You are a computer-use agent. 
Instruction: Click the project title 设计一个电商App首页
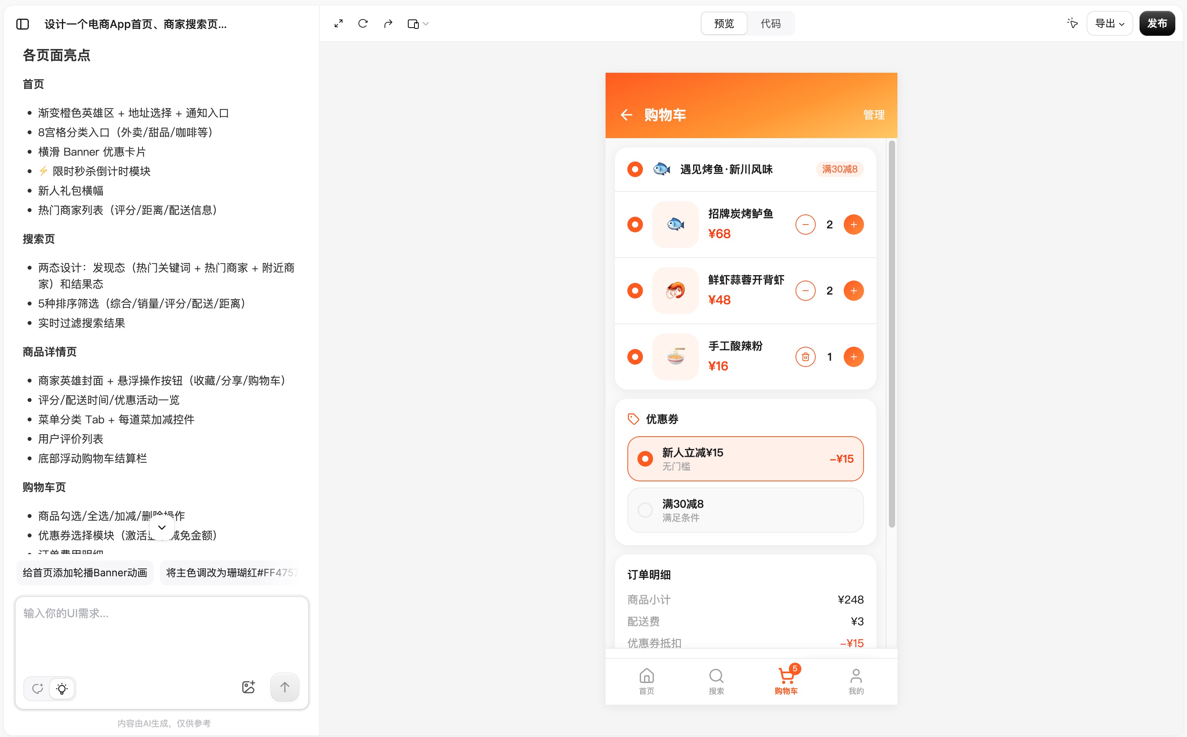pos(135,24)
